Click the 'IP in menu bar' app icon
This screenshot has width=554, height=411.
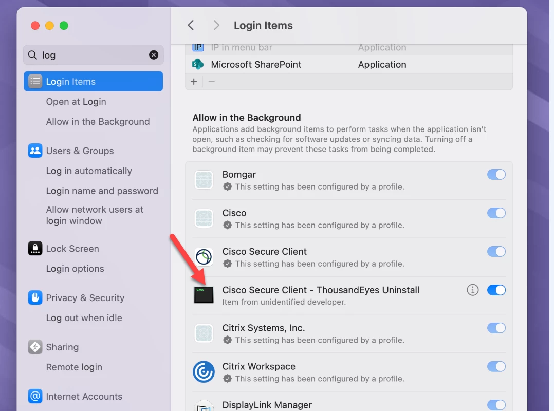198,47
